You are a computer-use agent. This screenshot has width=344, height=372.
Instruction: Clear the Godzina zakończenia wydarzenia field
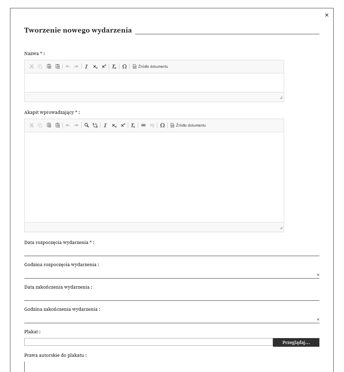318,319
